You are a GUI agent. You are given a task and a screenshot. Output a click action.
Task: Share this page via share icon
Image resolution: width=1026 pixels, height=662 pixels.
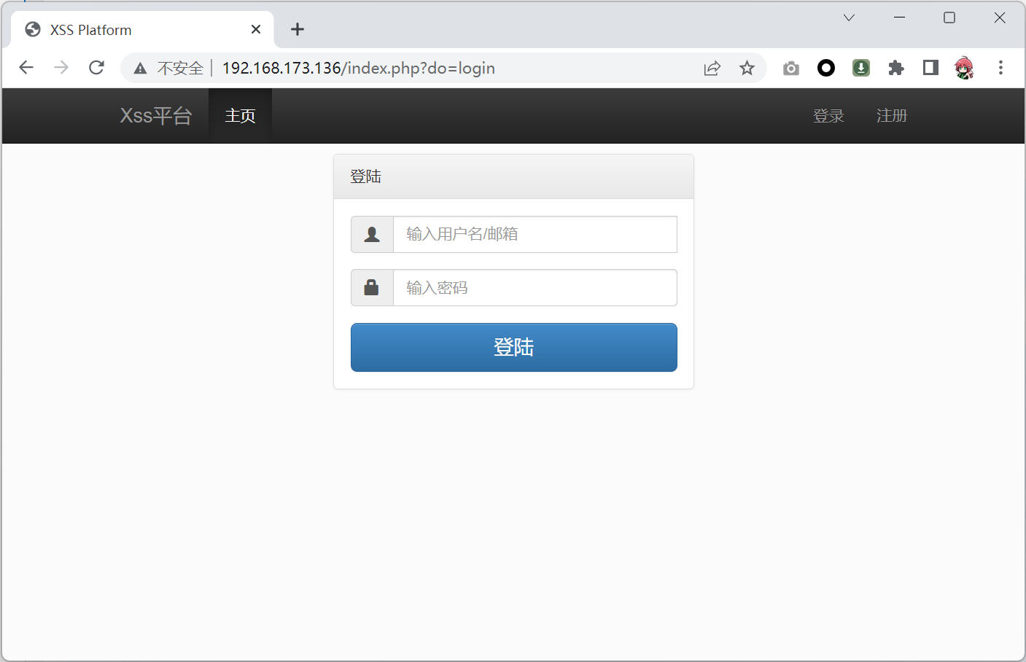coord(712,68)
